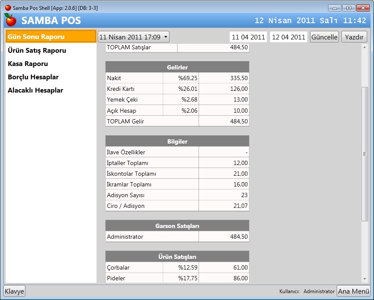This screenshot has height=300, width=374.
Task: Print report with Yazdır button
Action: [354, 37]
